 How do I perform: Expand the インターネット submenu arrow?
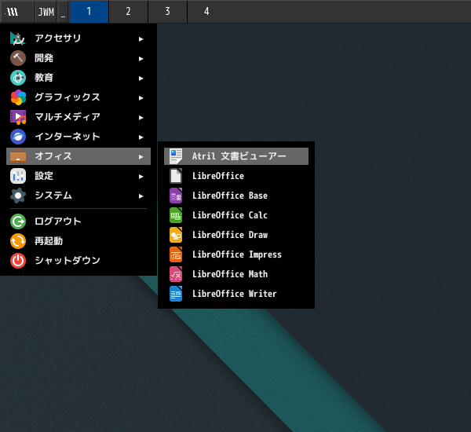141,137
